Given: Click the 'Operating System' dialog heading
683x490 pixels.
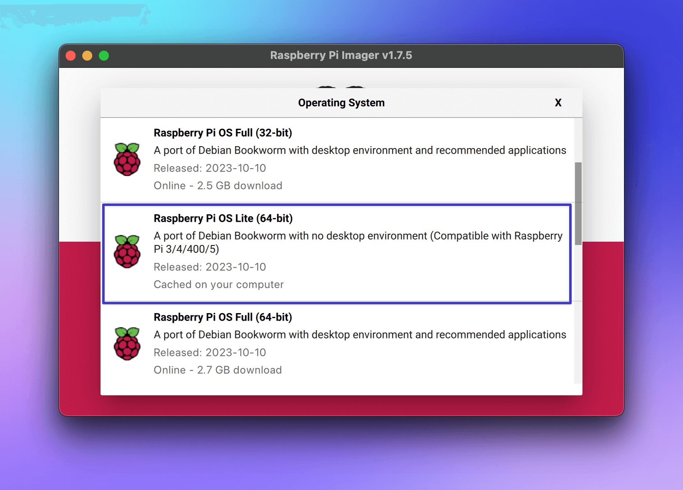Looking at the screenshot, I should click(341, 103).
